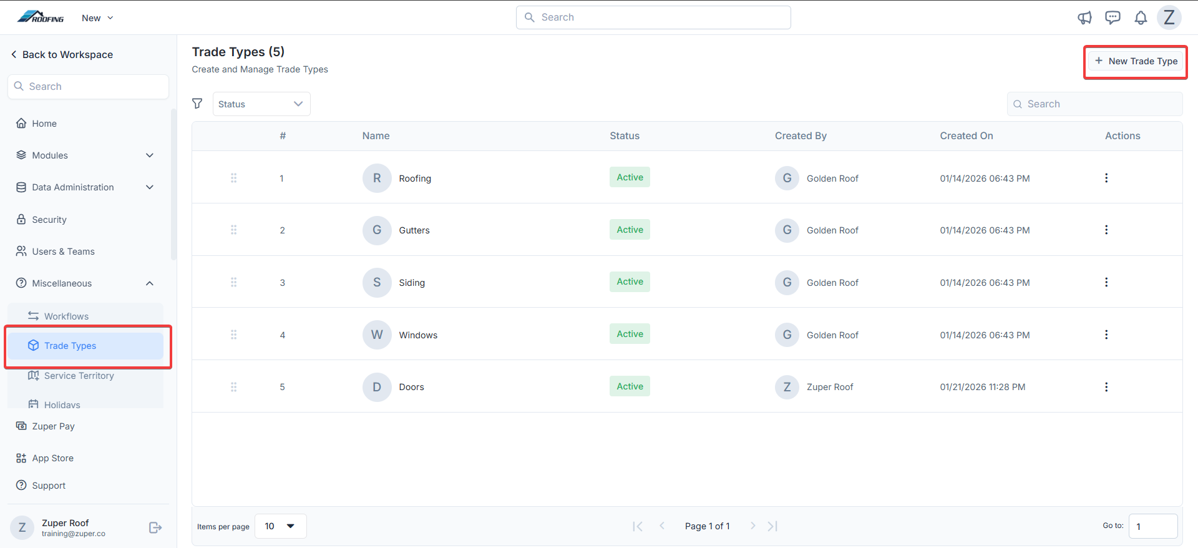
Task: Open the announcements megaphone icon
Action: pyautogui.click(x=1084, y=17)
